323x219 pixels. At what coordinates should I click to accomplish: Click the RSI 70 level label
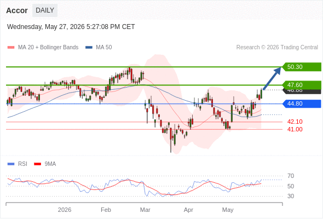[x=291, y=176]
